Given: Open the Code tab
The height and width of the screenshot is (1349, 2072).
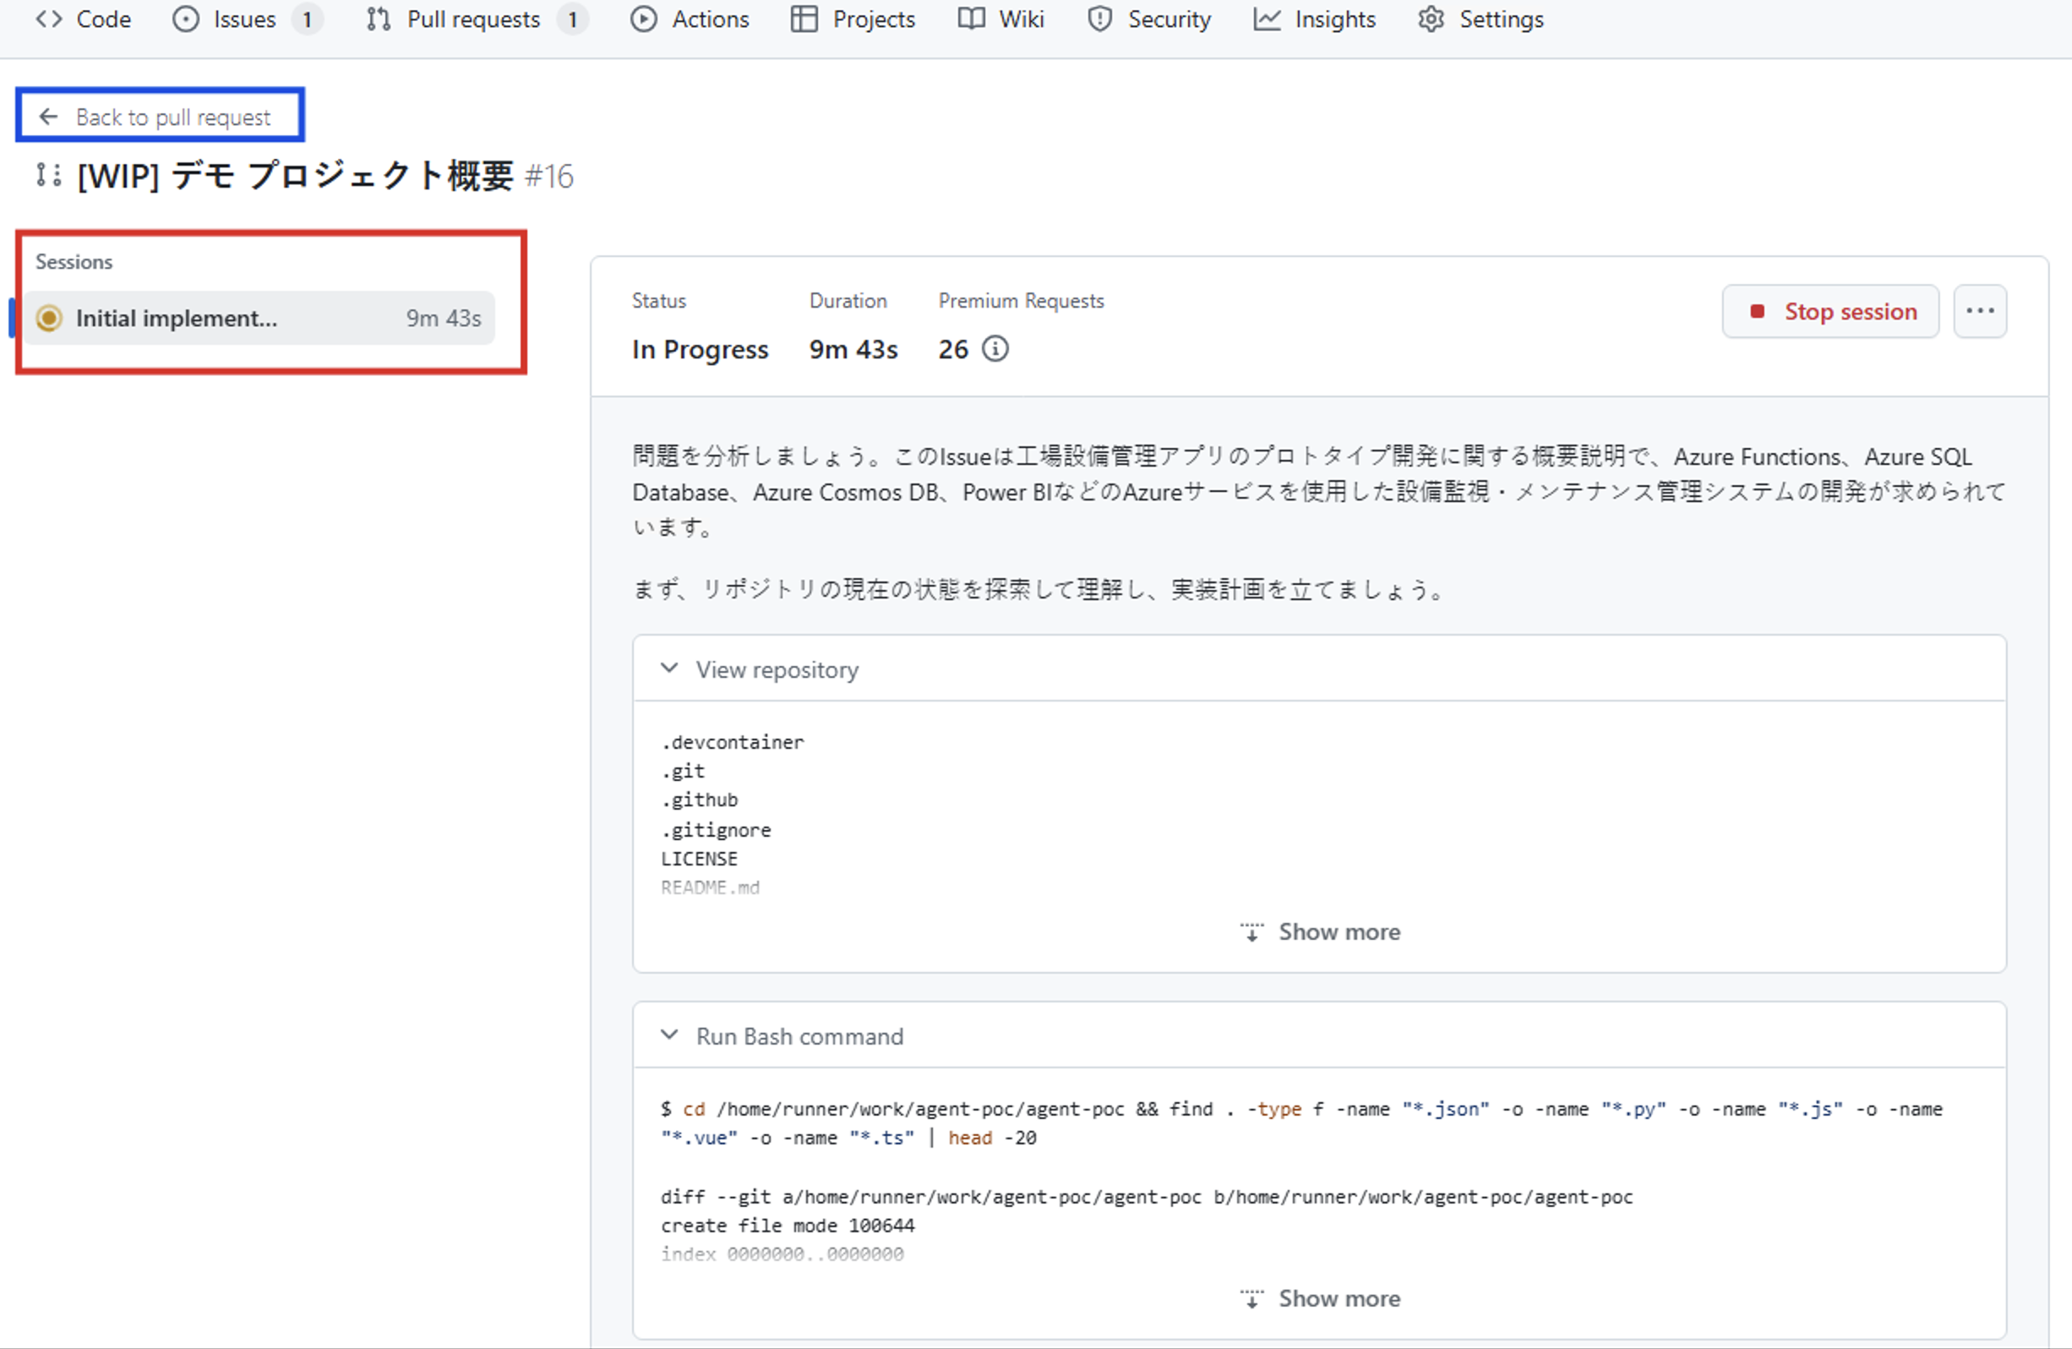Looking at the screenshot, I should pos(84,19).
